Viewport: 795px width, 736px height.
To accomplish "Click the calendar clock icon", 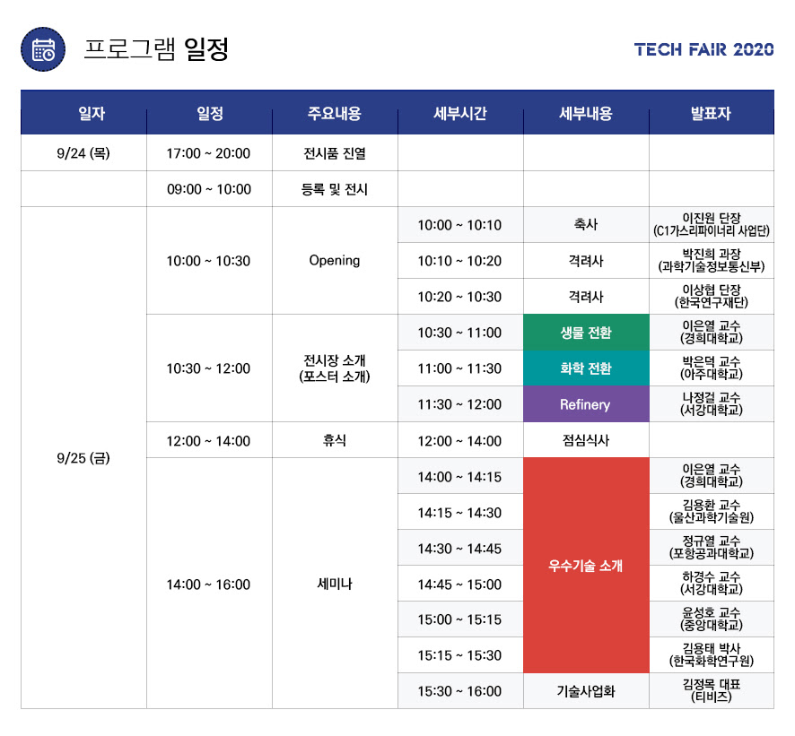I will coord(43,49).
